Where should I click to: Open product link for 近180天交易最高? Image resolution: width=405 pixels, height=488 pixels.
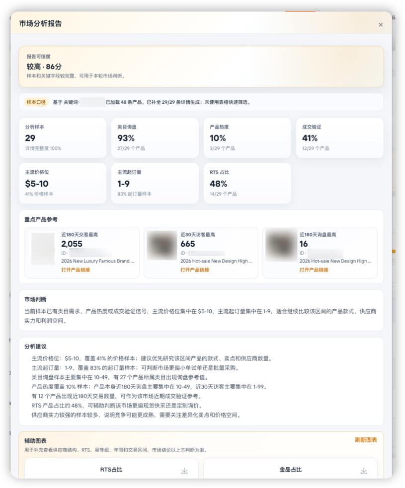[76, 270]
